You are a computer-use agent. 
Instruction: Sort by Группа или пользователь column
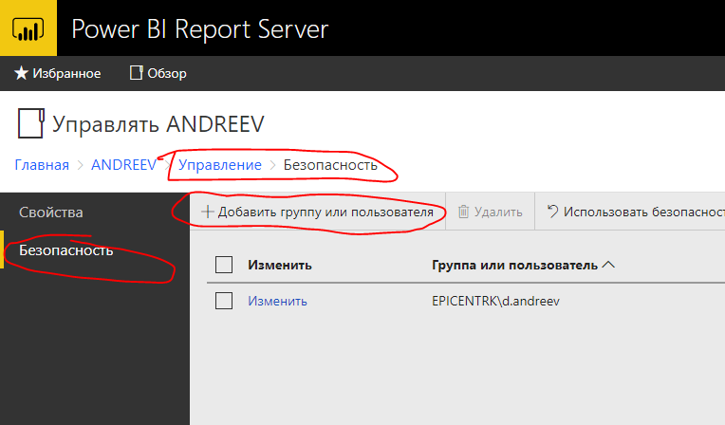coord(523,265)
